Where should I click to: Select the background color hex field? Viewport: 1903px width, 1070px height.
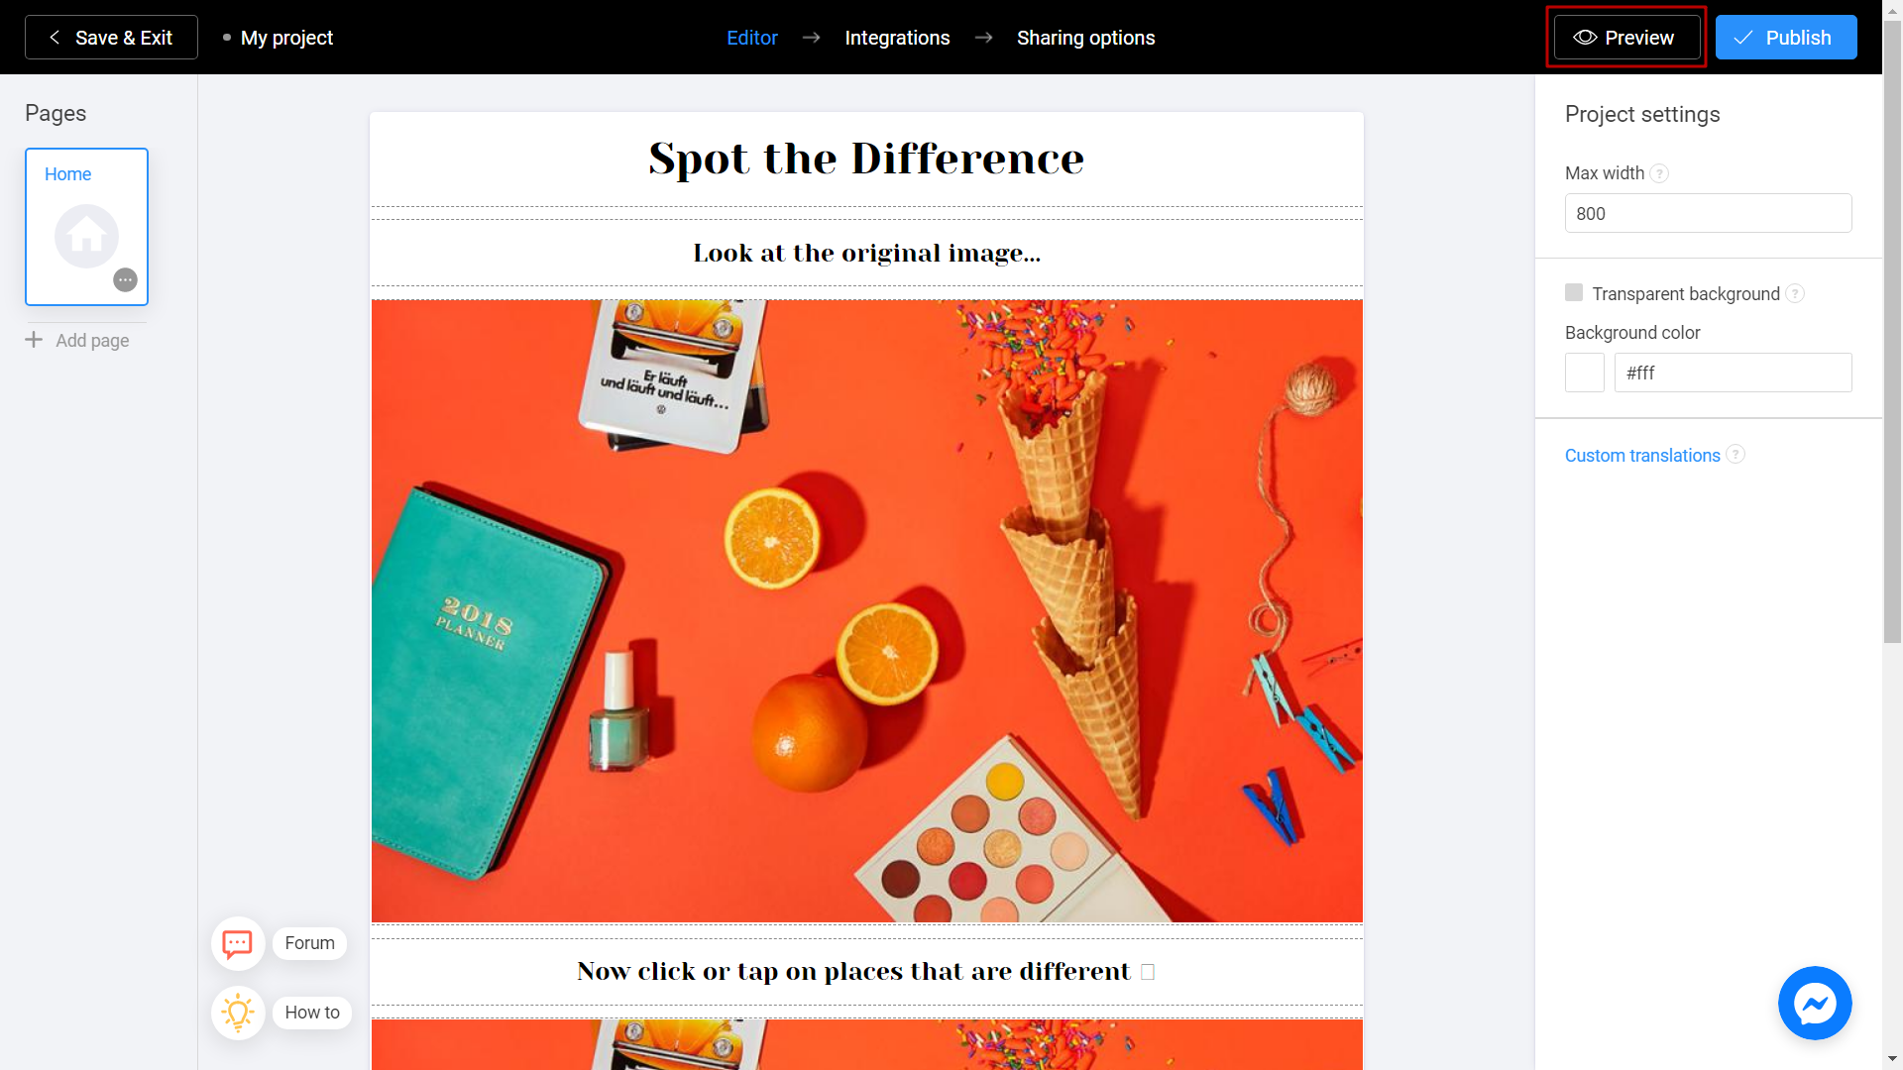point(1727,373)
